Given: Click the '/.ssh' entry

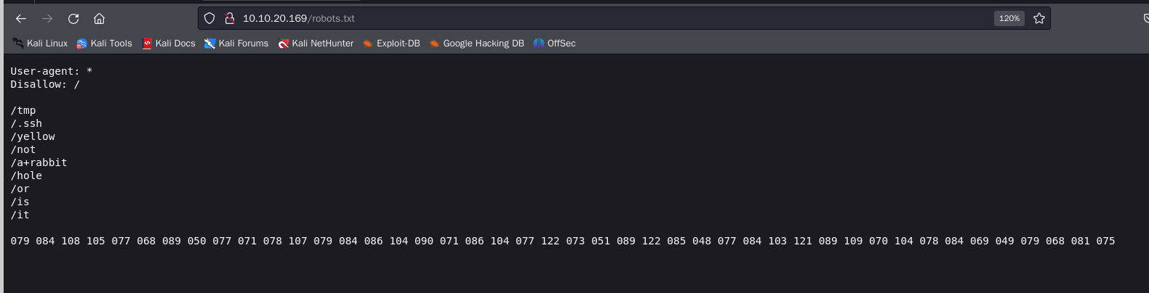Looking at the screenshot, I should point(26,123).
